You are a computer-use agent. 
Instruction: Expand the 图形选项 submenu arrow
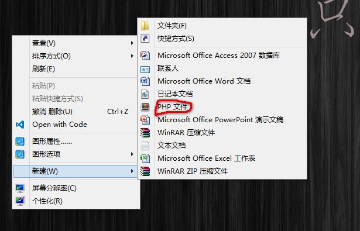(x=132, y=154)
